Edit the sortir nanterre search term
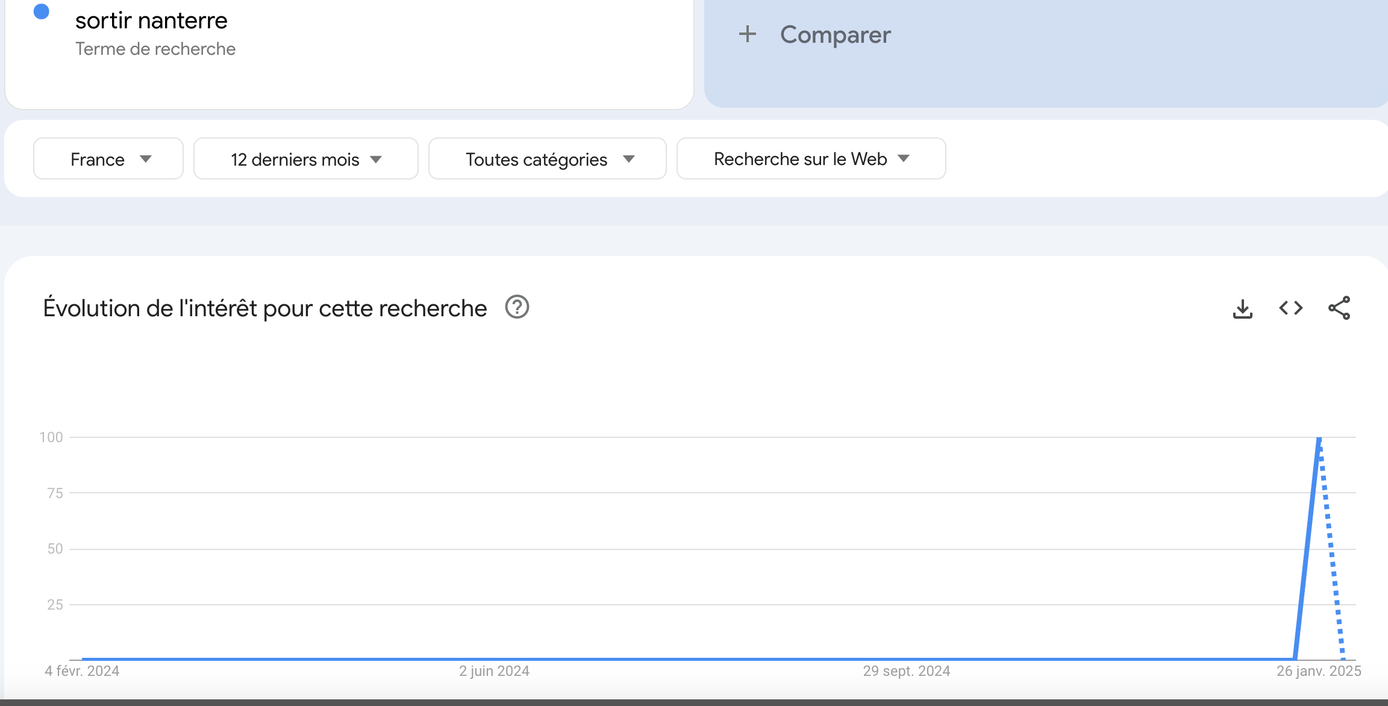Image resolution: width=1388 pixels, height=706 pixels. 151,20
